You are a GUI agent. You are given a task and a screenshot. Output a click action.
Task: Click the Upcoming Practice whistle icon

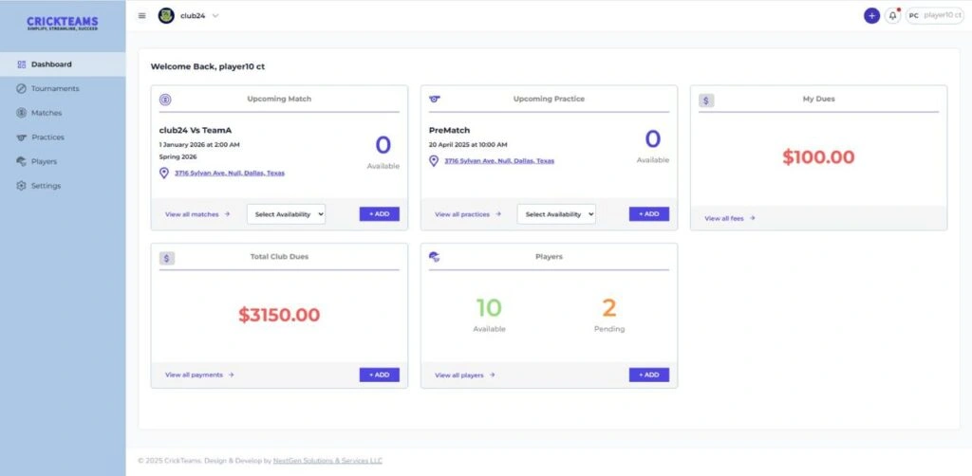coord(436,99)
